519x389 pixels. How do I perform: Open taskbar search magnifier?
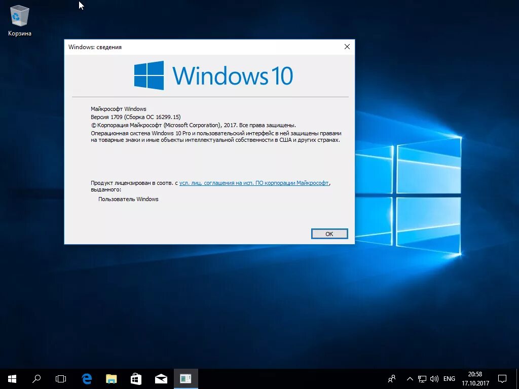36,379
